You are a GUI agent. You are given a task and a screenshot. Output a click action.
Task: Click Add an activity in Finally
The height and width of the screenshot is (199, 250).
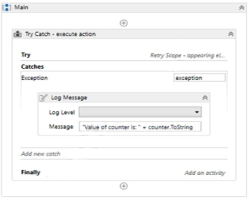205,173
